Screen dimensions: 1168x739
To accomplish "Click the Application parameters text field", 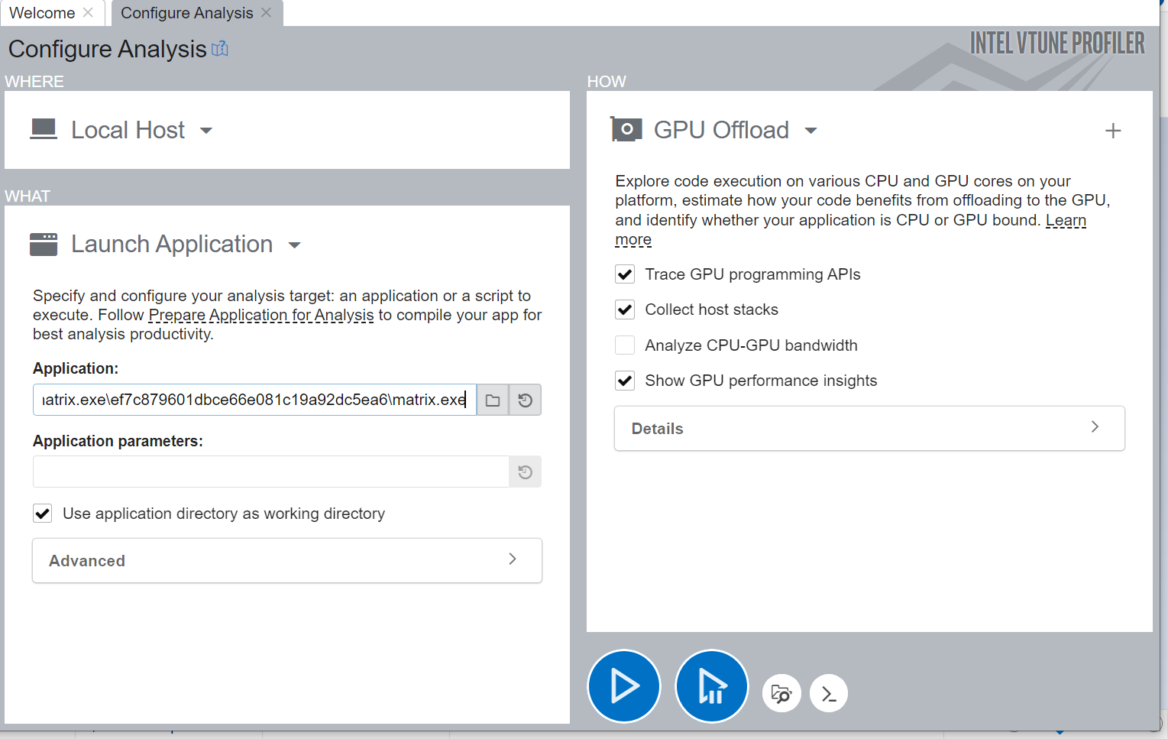I will point(270,472).
